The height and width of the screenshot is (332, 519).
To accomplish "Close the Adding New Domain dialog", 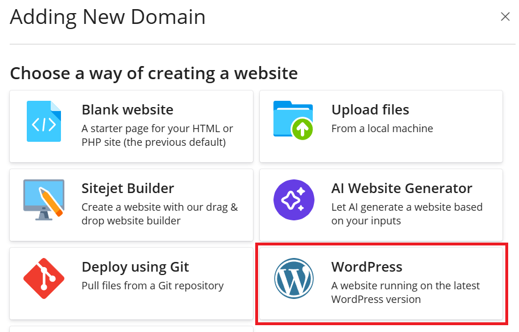I will tap(505, 17).
